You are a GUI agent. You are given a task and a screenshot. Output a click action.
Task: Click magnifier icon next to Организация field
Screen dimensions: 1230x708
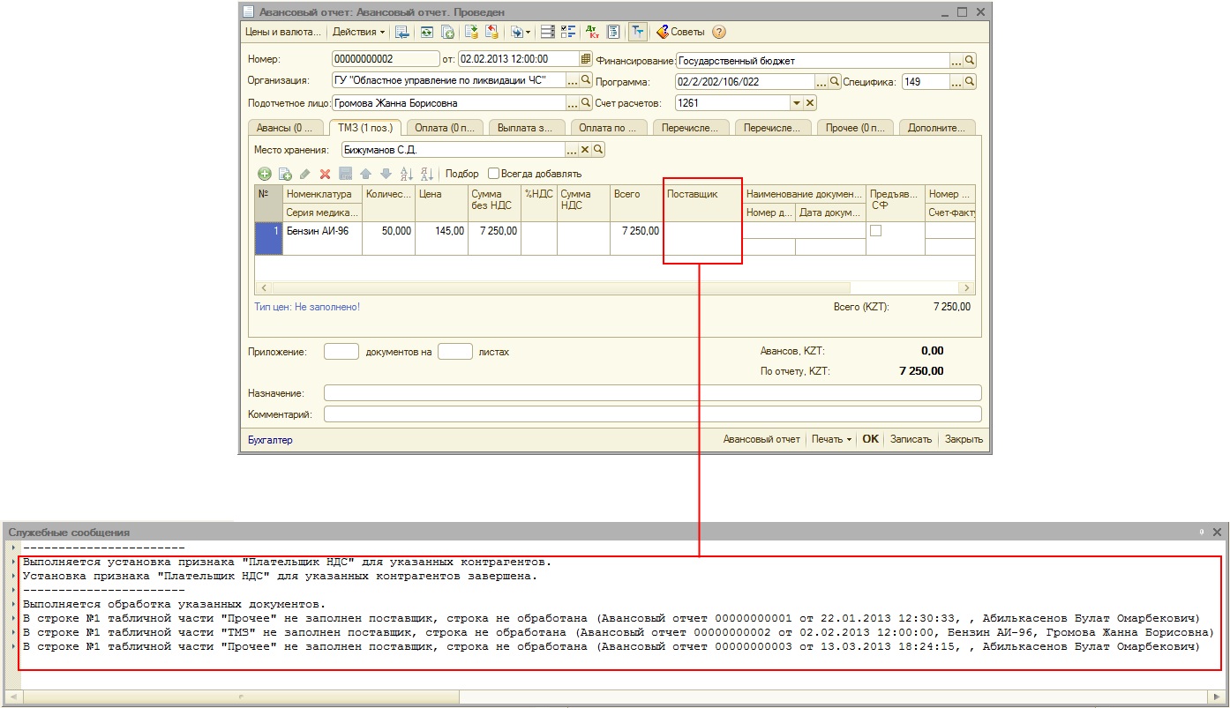tap(586, 81)
